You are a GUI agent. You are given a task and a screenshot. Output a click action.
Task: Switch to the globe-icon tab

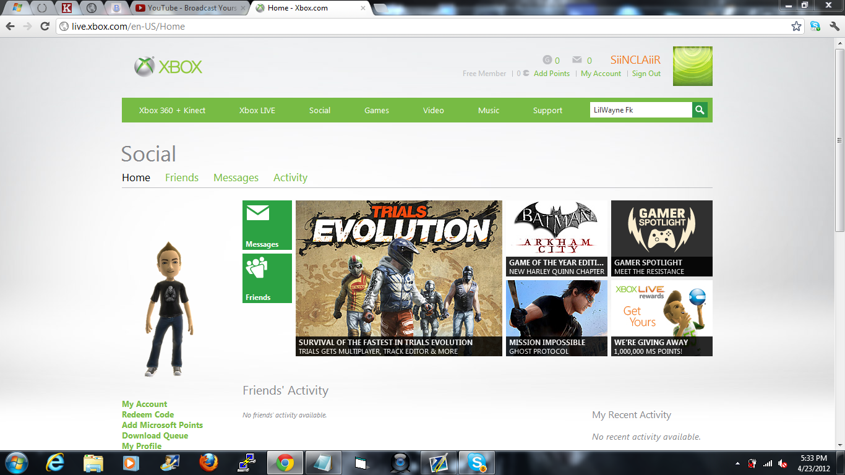click(92, 8)
